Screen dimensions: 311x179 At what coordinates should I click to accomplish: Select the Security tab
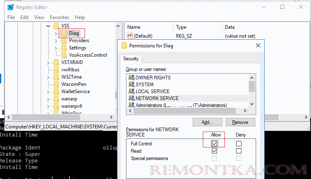[131, 59]
